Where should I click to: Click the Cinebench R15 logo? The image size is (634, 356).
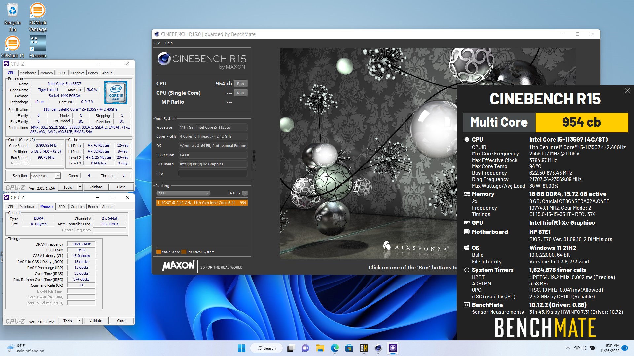tap(202, 61)
